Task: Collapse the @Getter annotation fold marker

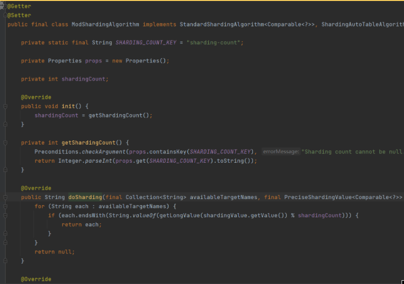Action: (3, 6)
